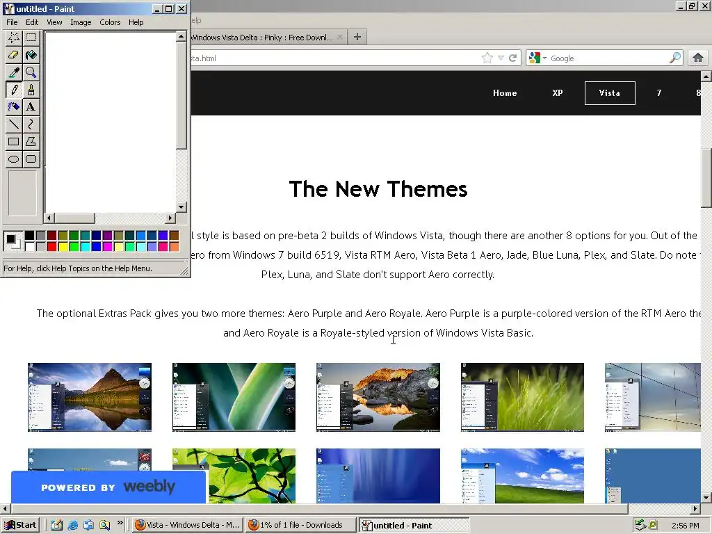Activate the Pick Color eyedropper tool
Image resolution: width=712 pixels, height=534 pixels.
click(14, 72)
